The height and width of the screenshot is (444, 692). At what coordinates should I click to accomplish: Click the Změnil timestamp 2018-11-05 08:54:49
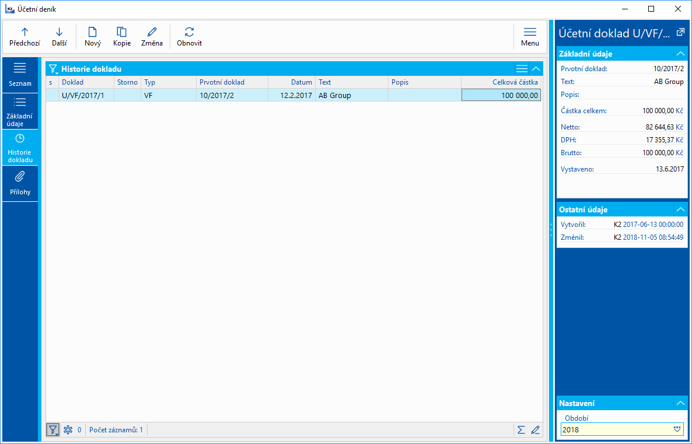coord(653,237)
